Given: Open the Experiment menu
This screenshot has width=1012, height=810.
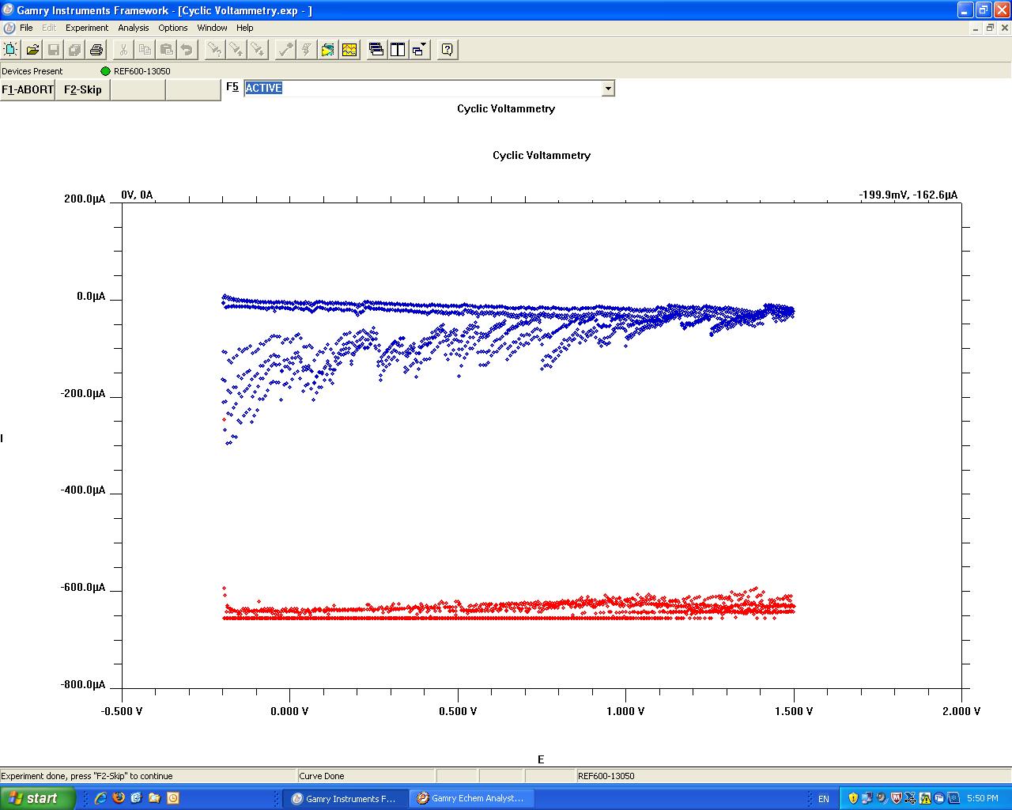Looking at the screenshot, I should 87,28.
